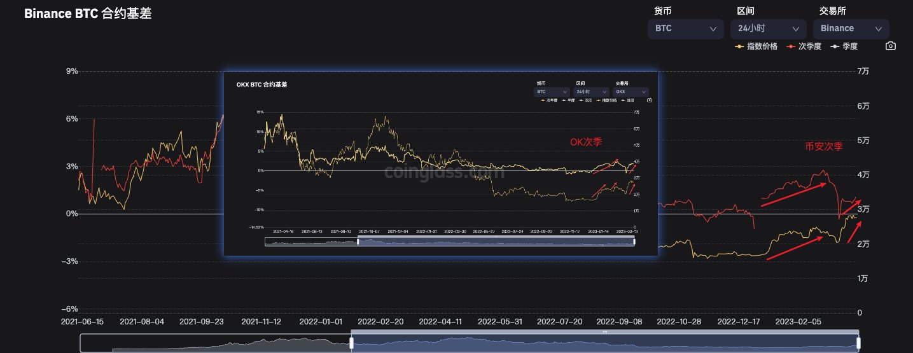Click the highlighted window of Binance range slider
Screen dimensions: 913x353
click(604, 342)
